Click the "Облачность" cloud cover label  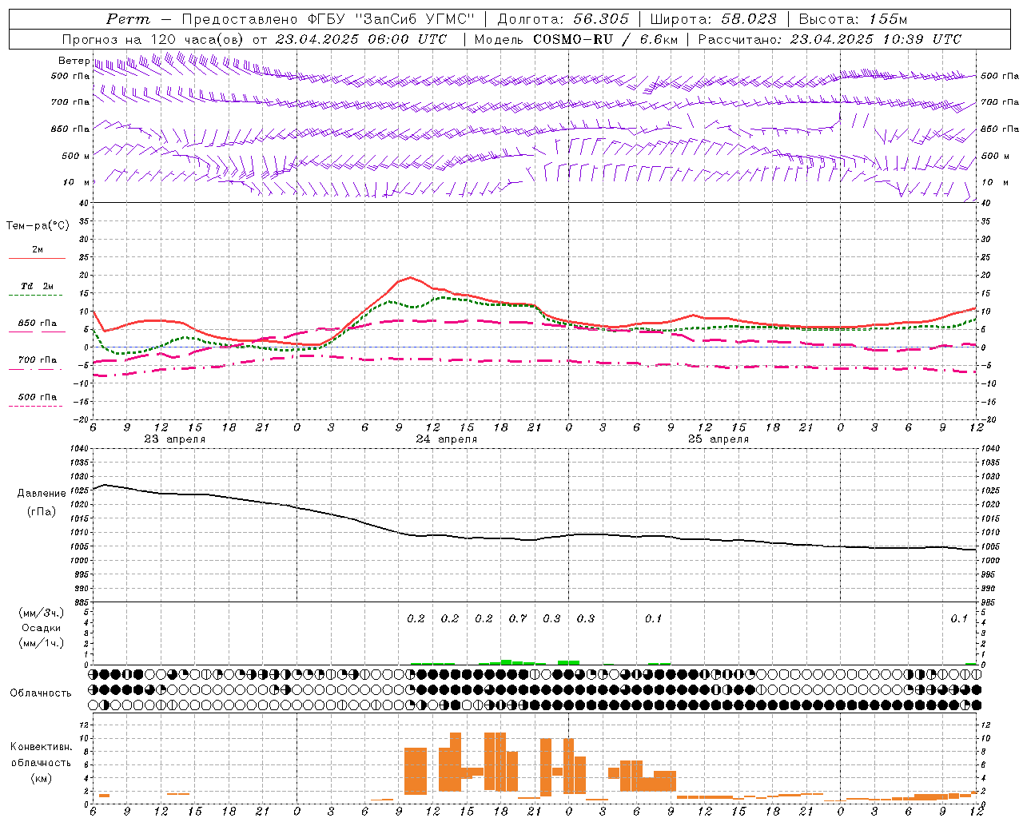[x=41, y=693]
